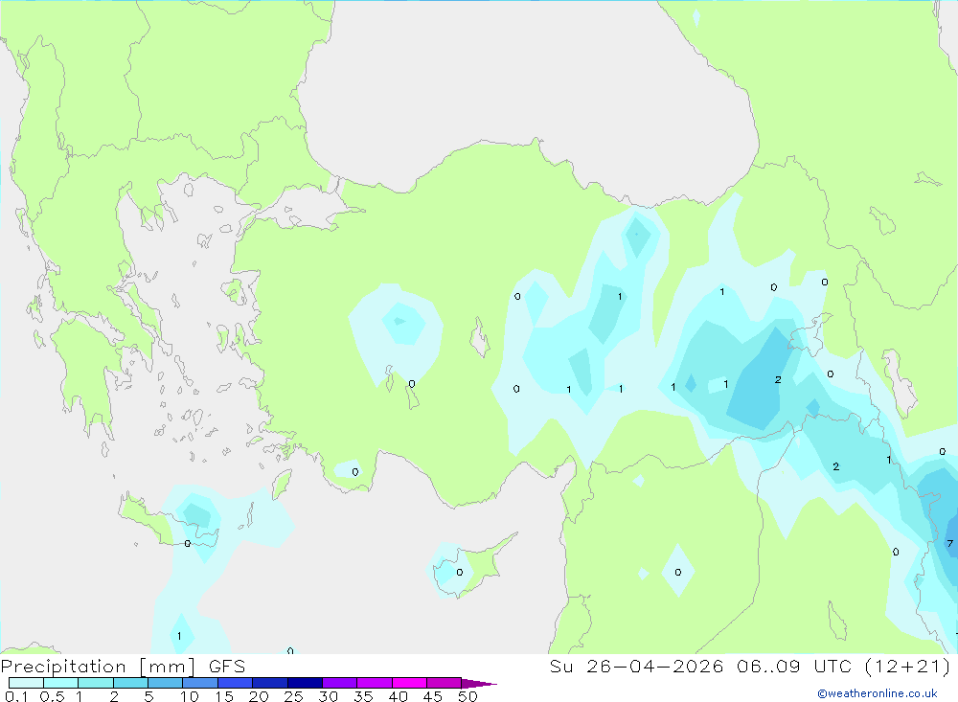The height and width of the screenshot is (702, 958).
Task: Click the 40–45 mm magenta legend swatch
Action: click(x=409, y=683)
